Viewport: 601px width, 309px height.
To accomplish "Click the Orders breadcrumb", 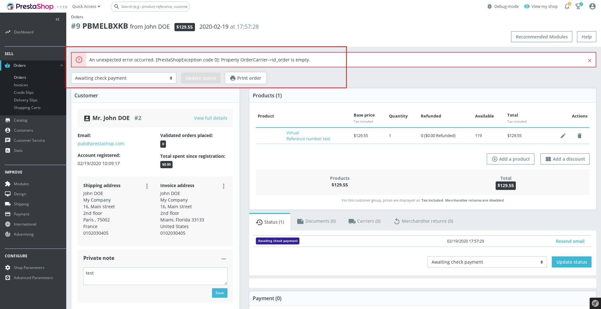I will [x=77, y=17].
